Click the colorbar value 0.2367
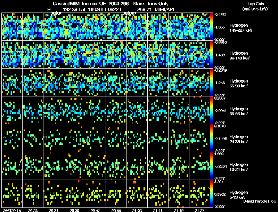The width and height of the screenshot is (278, 212). [x=220, y=98]
